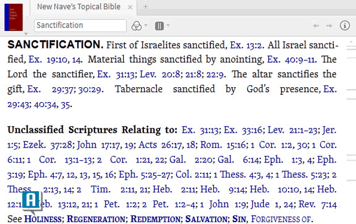Open the resource information icon
The image size is (356, 224).
pos(345,25)
